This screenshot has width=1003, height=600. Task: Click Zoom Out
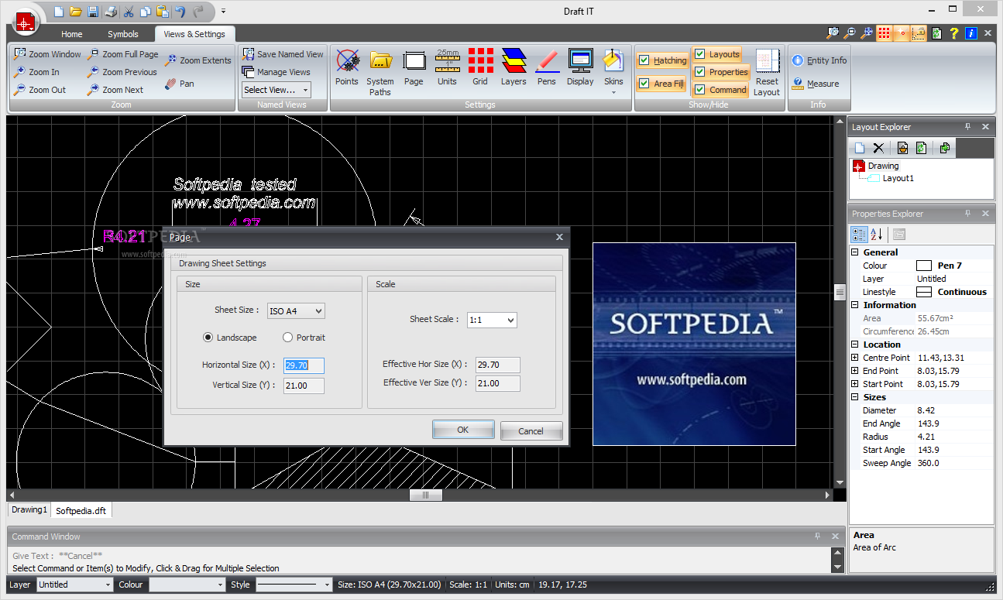(40, 90)
